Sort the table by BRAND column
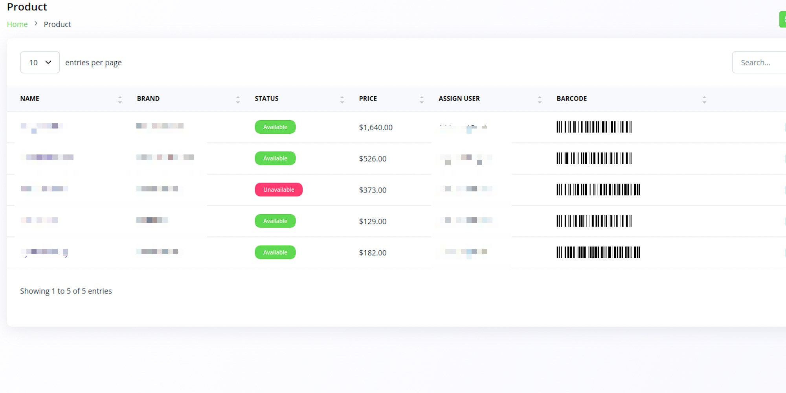Viewport: 786px width, 393px height. (238, 99)
